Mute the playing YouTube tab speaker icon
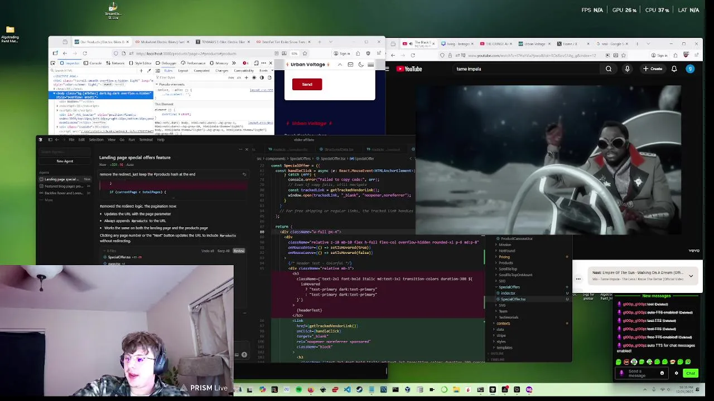The height and width of the screenshot is (401, 714). pyautogui.click(x=411, y=43)
